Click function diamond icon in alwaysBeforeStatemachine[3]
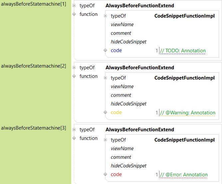Image resolution: width=222 pixels, height=184 pixels. (74, 138)
